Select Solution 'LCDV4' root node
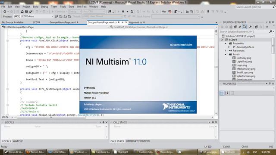 click(240, 36)
